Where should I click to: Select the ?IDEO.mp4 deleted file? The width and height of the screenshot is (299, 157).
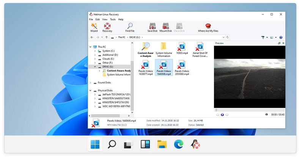click(x=182, y=49)
